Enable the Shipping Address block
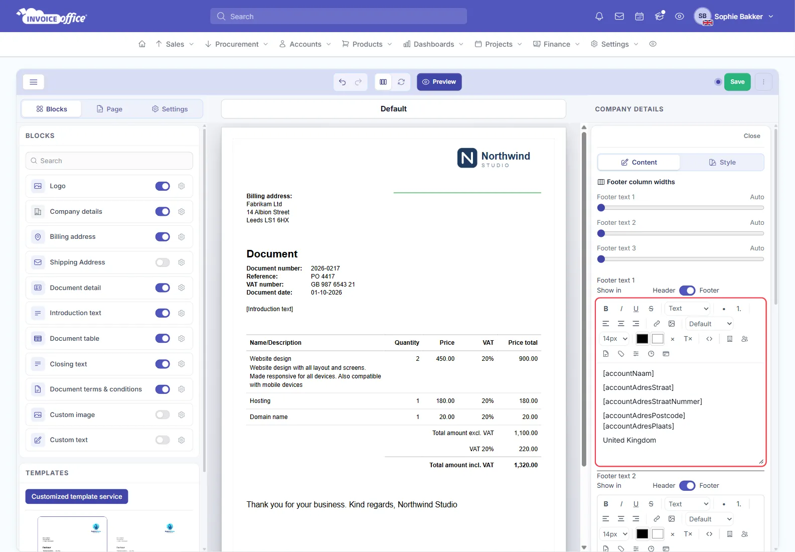 (x=163, y=262)
